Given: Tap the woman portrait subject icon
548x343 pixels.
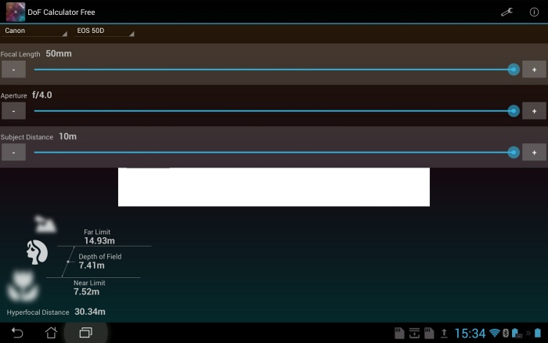Looking at the screenshot, I should [37, 251].
